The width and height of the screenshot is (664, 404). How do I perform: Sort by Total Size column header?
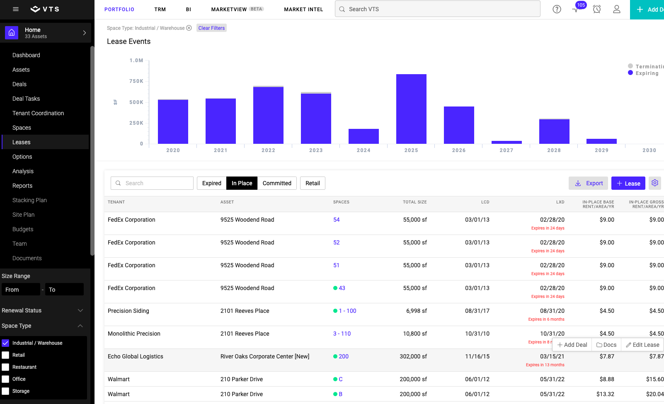coord(414,202)
